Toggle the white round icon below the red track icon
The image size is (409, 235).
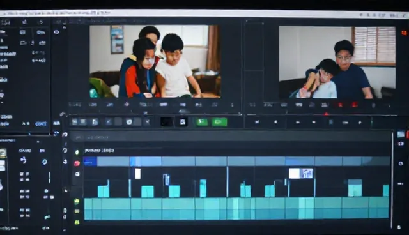(x=77, y=174)
